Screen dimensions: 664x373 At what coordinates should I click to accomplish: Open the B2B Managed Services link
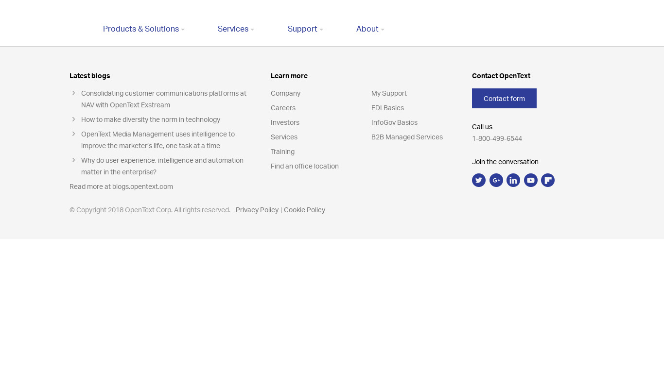tap(407, 137)
